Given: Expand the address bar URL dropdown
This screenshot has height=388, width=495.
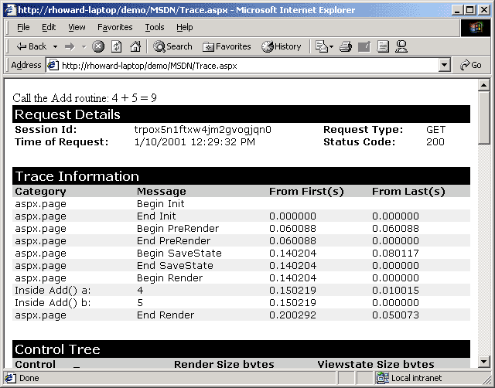Looking at the screenshot, I should (x=445, y=66).
